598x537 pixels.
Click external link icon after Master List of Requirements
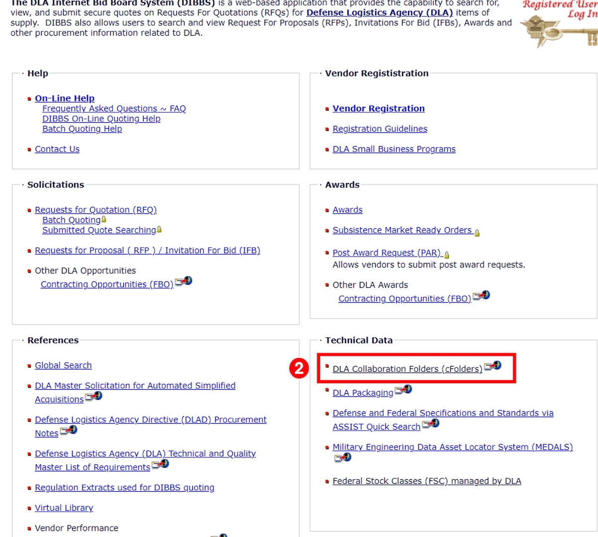(161, 464)
